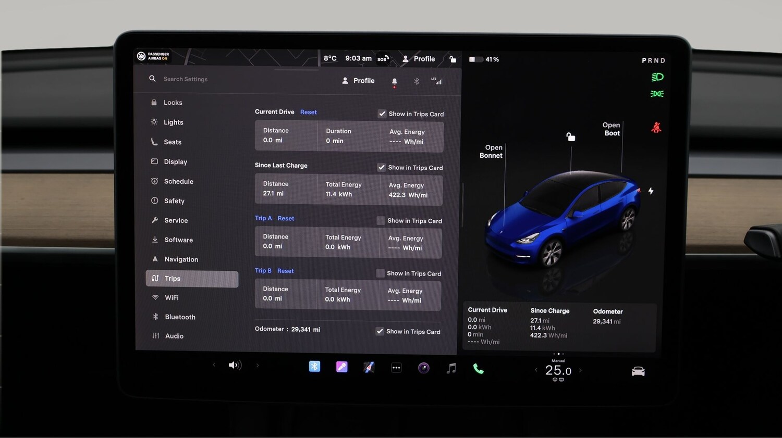Tap the rear climate car icon bottom right

click(638, 370)
